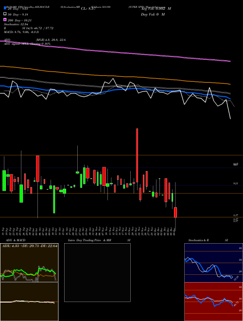The image size is (243, 321).
Task: Click the tallest red candlestick on 21 Nov
Action: click(137, 155)
